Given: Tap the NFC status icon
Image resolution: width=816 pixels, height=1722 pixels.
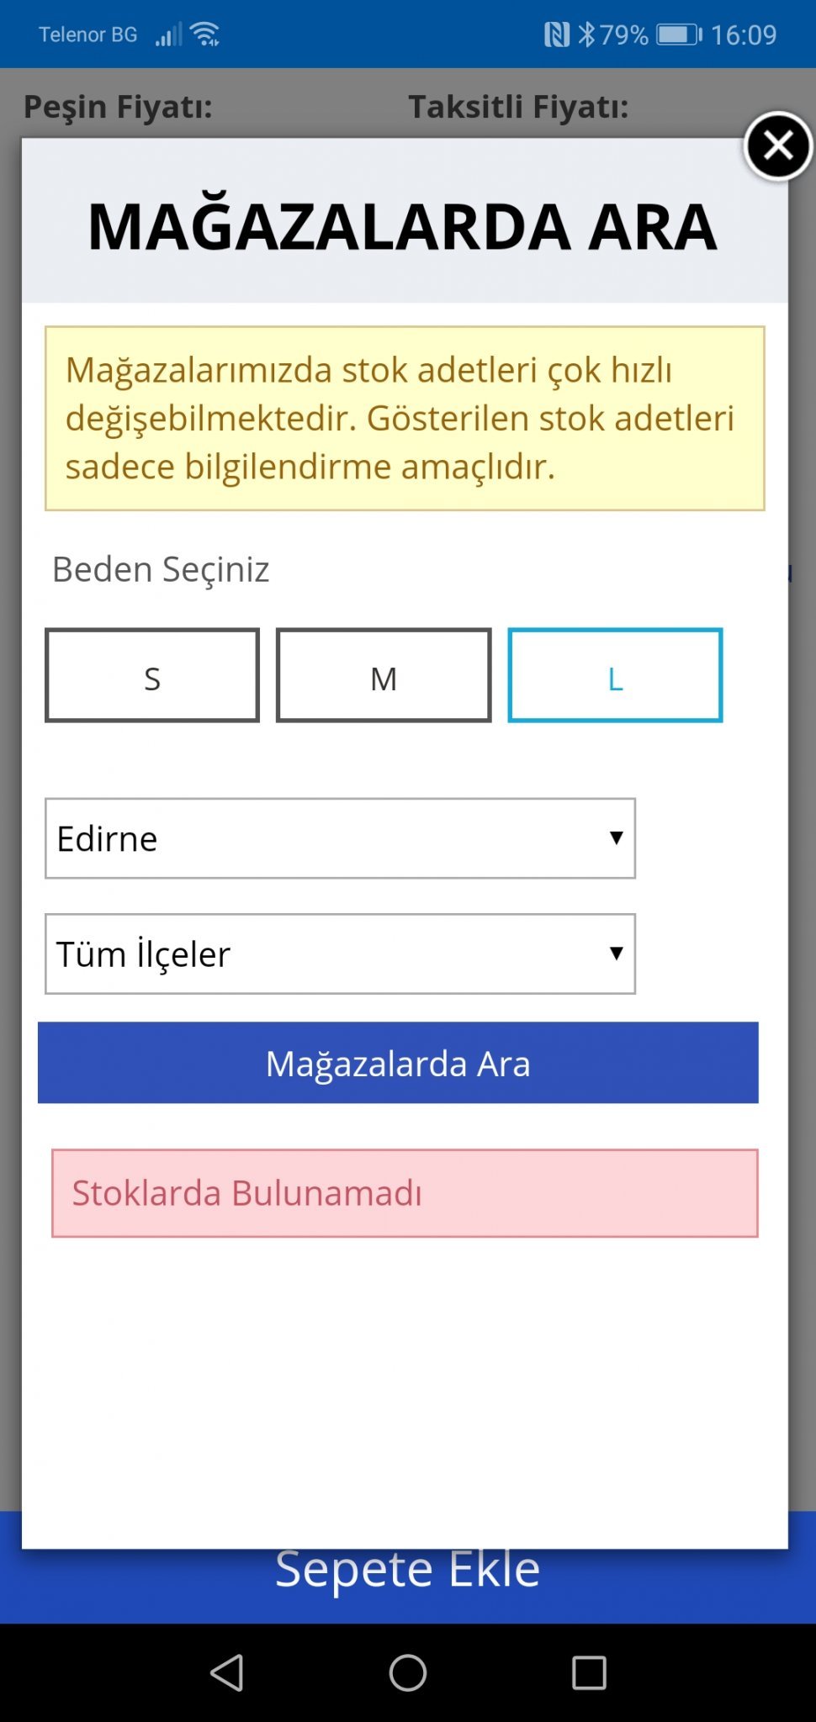Looking at the screenshot, I should [x=556, y=34].
